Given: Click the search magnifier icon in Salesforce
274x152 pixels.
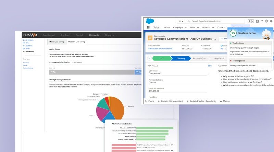Looking at the screenshot, I should click(189, 21).
